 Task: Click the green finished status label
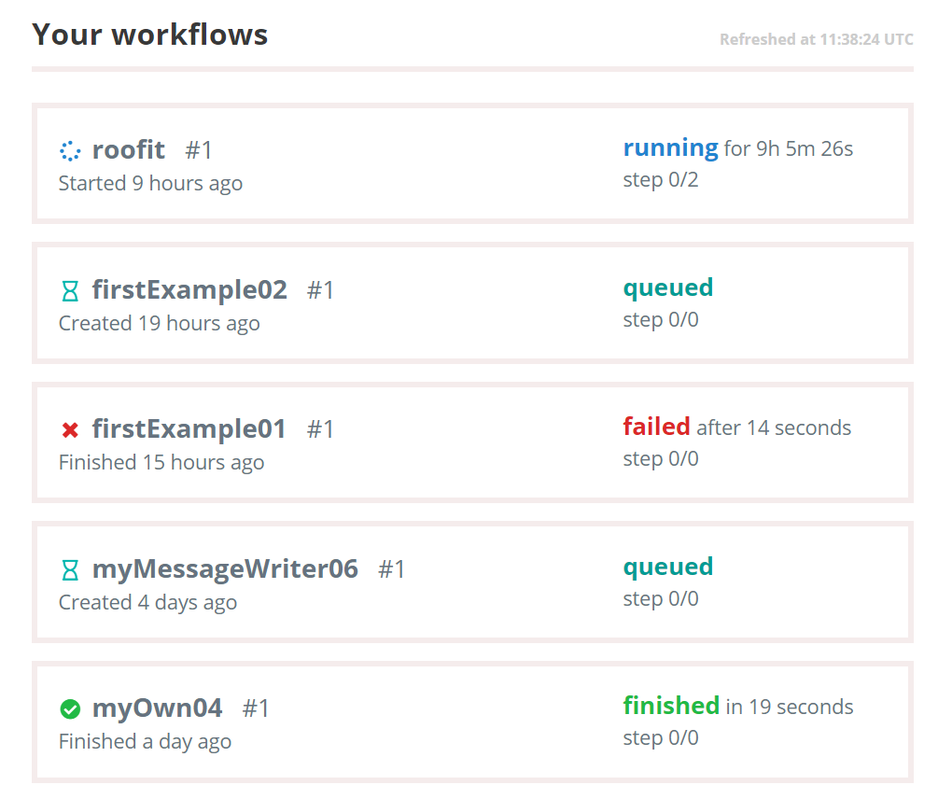click(670, 706)
